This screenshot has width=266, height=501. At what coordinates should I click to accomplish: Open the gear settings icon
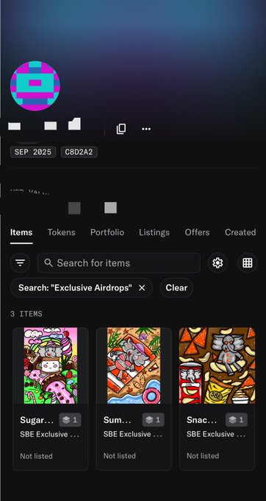(218, 262)
